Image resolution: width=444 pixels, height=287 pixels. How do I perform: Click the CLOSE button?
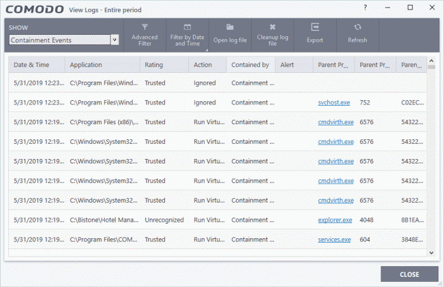pyautogui.click(x=409, y=274)
